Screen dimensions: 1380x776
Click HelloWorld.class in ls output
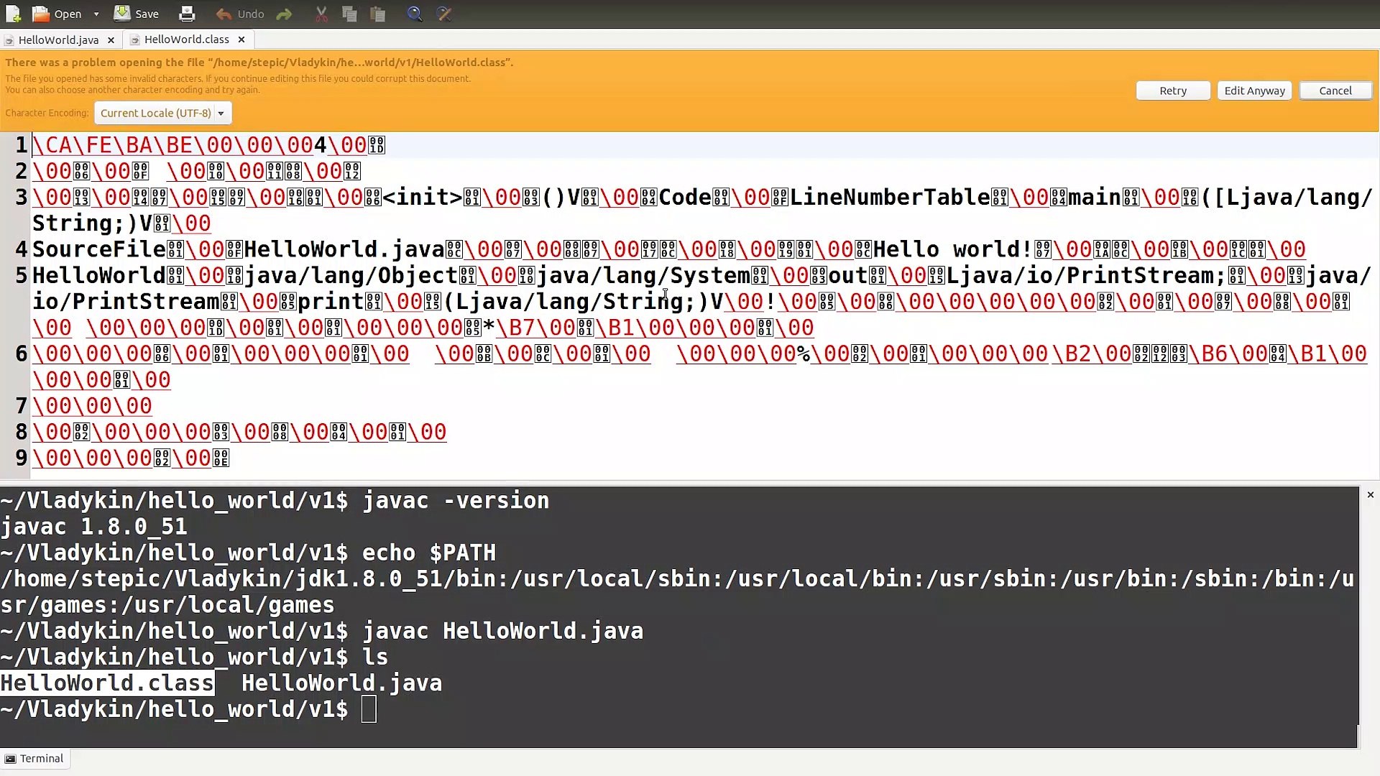point(107,683)
